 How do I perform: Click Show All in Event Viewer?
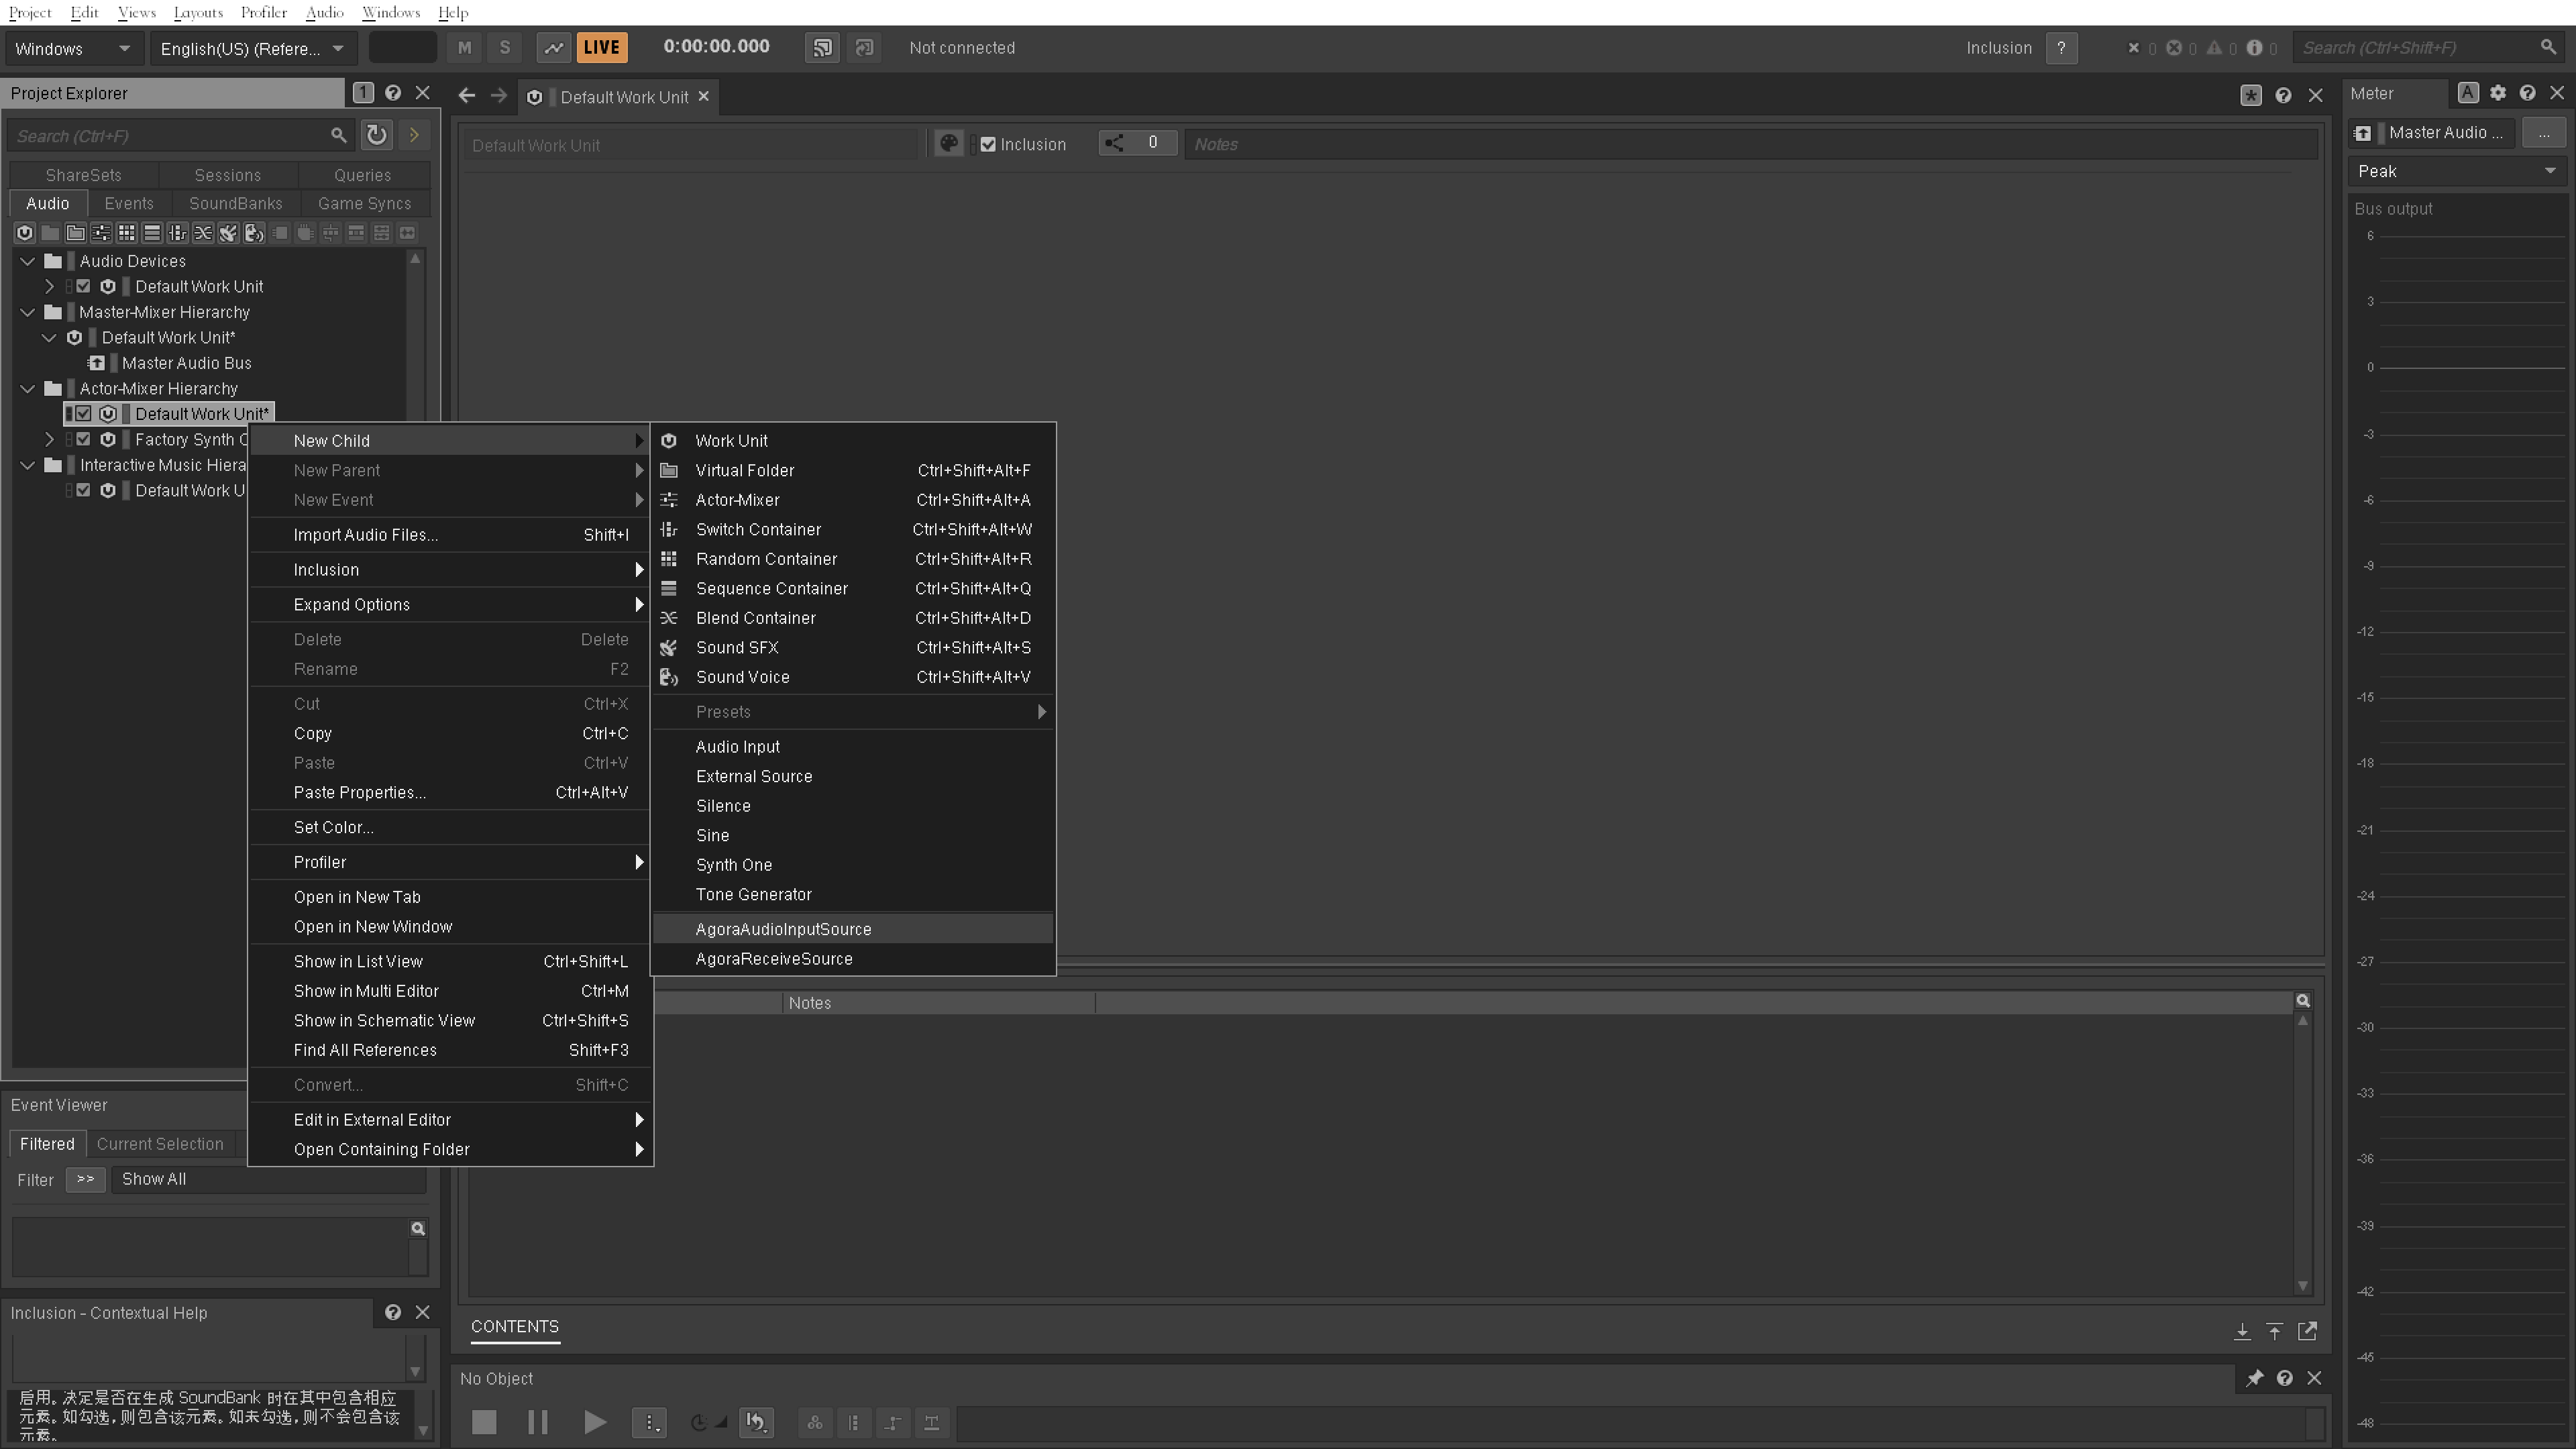pyautogui.click(x=154, y=1178)
